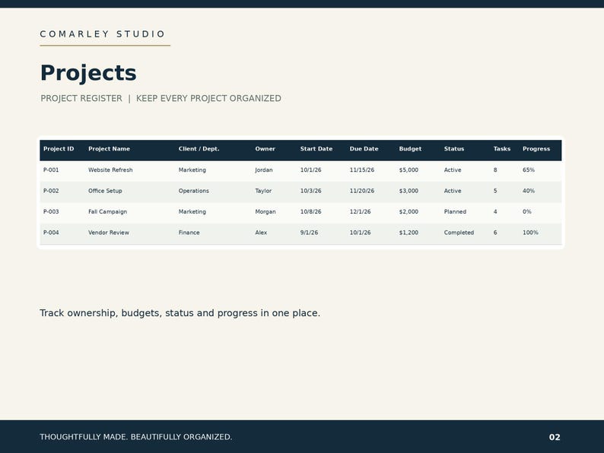
Task: Select the tasks count 8
Action: (495, 170)
